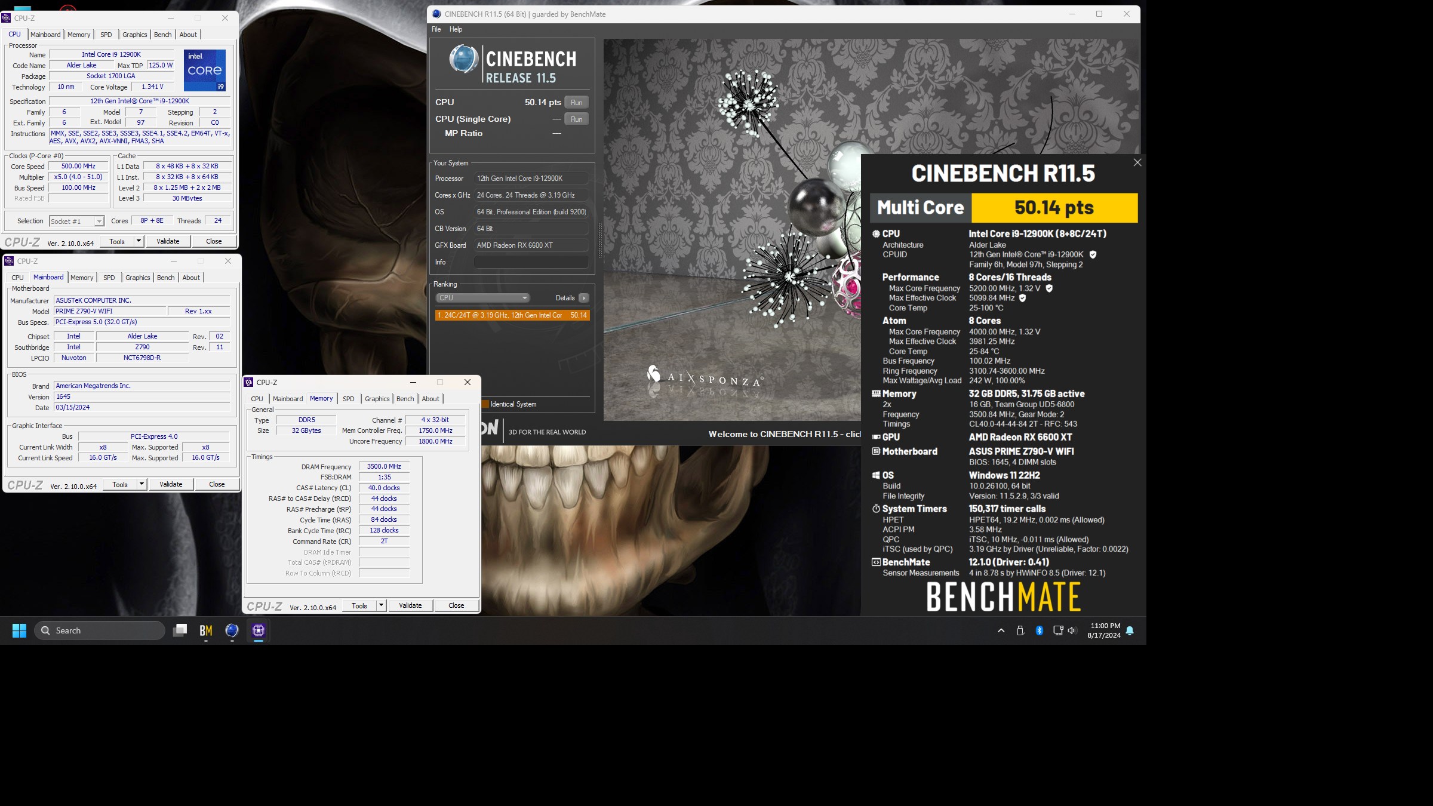
Task: Open Socket #1 selection dropdown
Action: click(x=77, y=221)
